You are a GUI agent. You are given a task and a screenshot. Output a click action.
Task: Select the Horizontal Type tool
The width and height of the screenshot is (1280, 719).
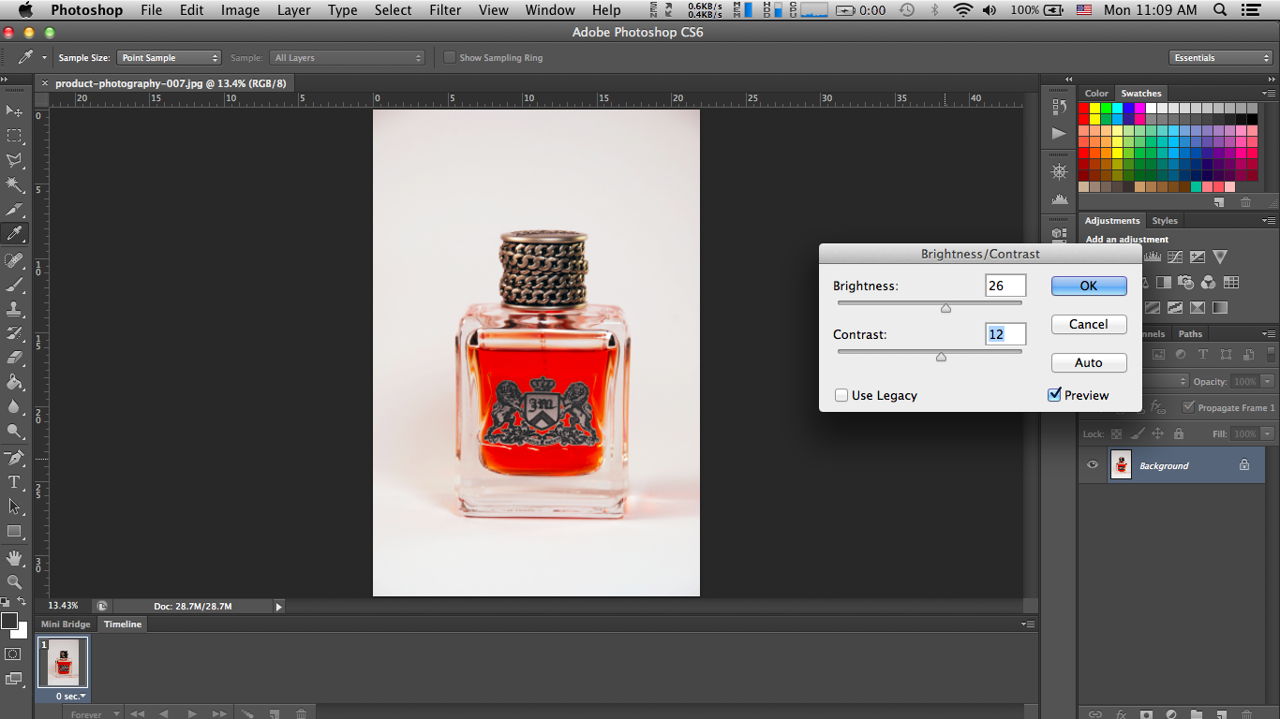[14, 482]
